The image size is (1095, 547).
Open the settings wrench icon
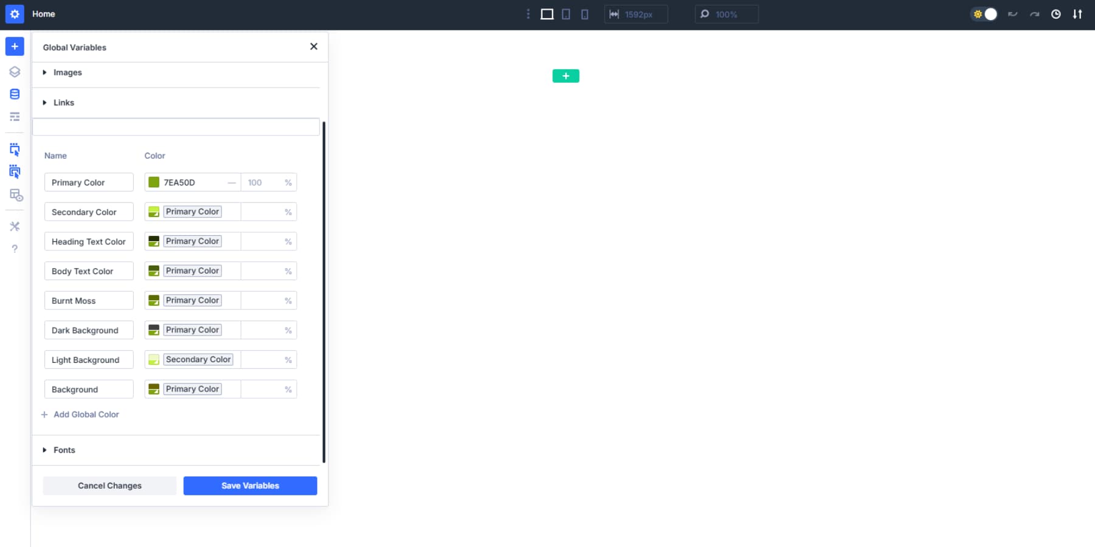tap(14, 226)
